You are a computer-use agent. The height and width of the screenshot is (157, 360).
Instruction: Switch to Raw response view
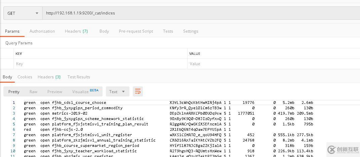[x=33, y=91]
